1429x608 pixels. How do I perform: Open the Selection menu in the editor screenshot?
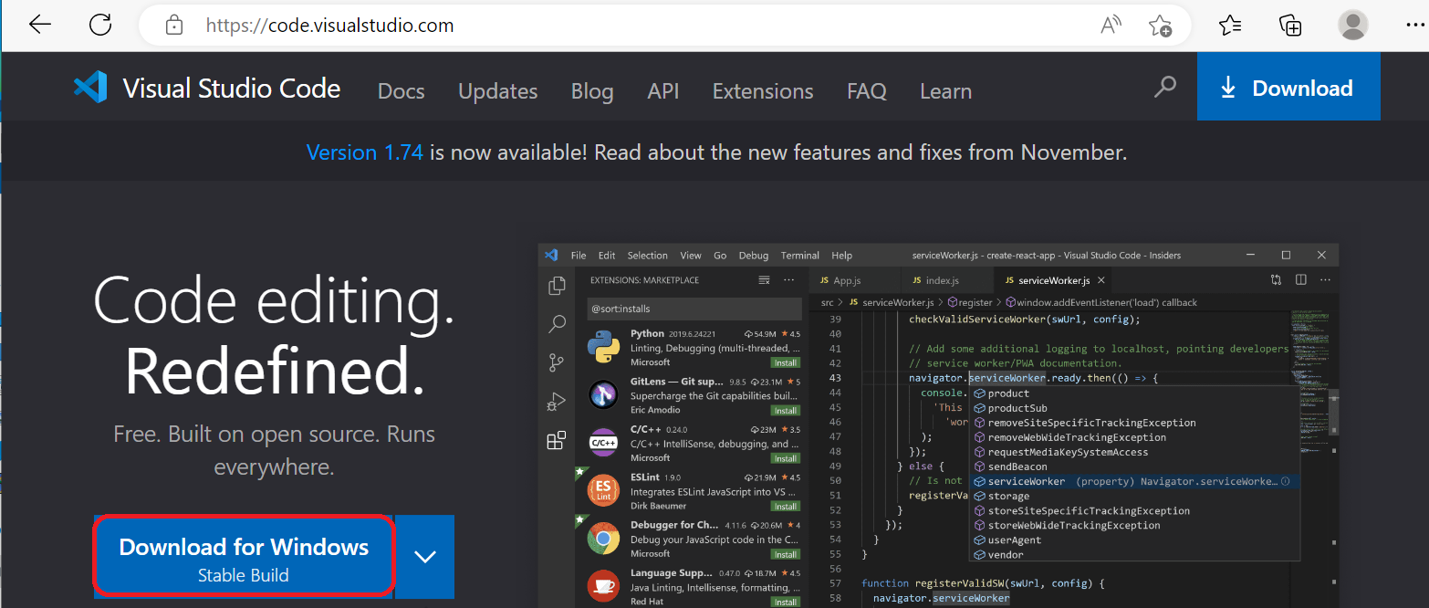(x=648, y=256)
